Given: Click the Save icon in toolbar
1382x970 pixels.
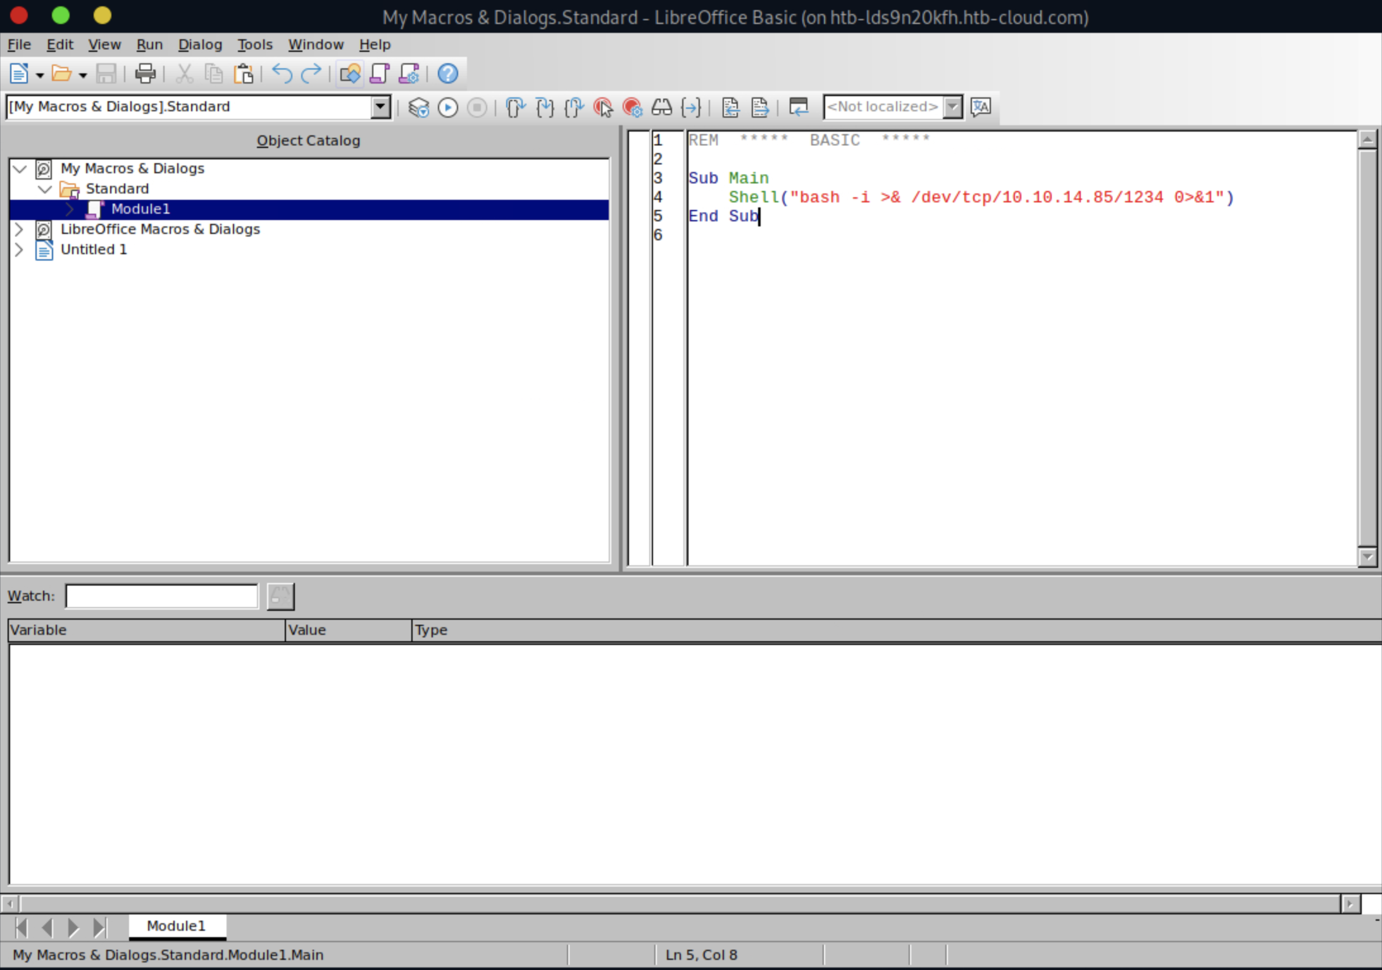Looking at the screenshot, I should (x=106, y=74).
